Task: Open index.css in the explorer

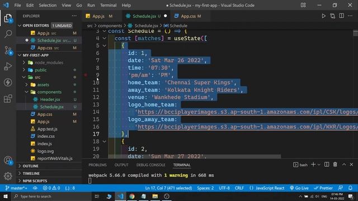Action: [x=46, y=136]
